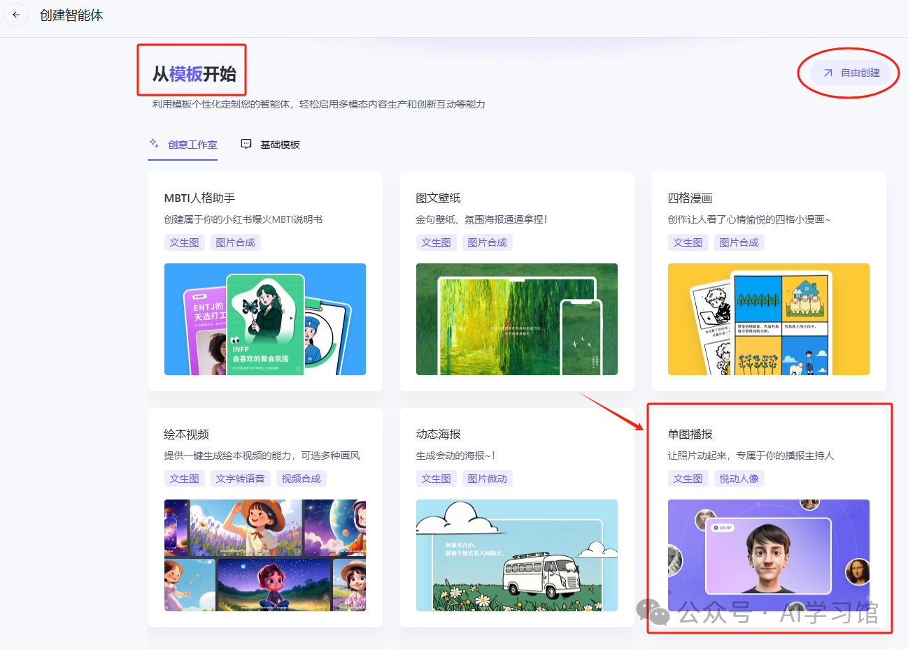The height and width of the screenshot is (649, 908).
Task: Click the 文生图 tag on MBTI人格助手
Action: pyautogui.click(x=184, y=242)
